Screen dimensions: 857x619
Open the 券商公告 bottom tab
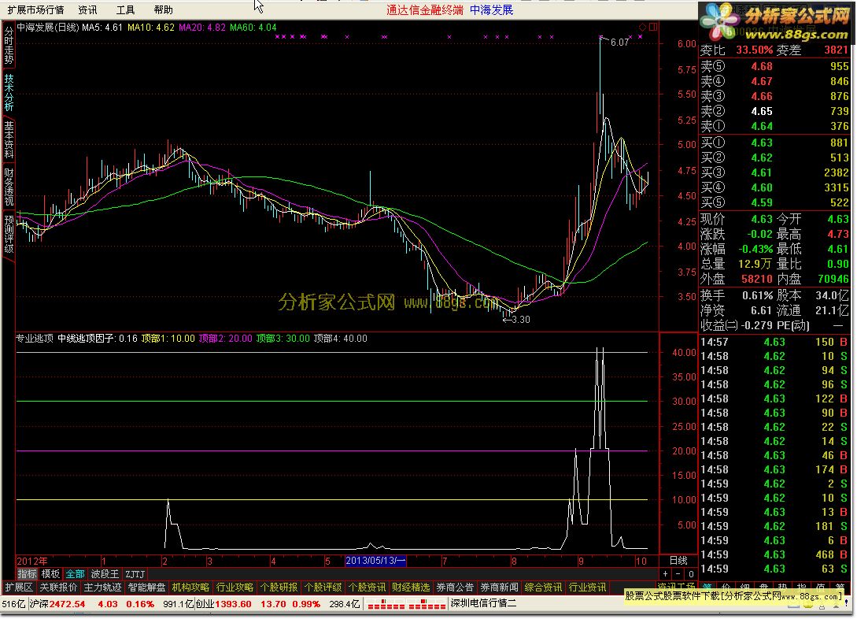click(455, 587)
